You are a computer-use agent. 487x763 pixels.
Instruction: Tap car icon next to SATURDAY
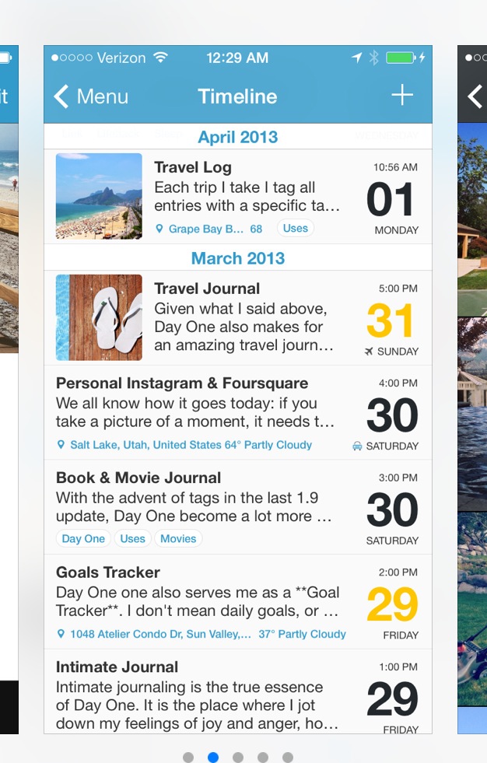coord(357,446)
